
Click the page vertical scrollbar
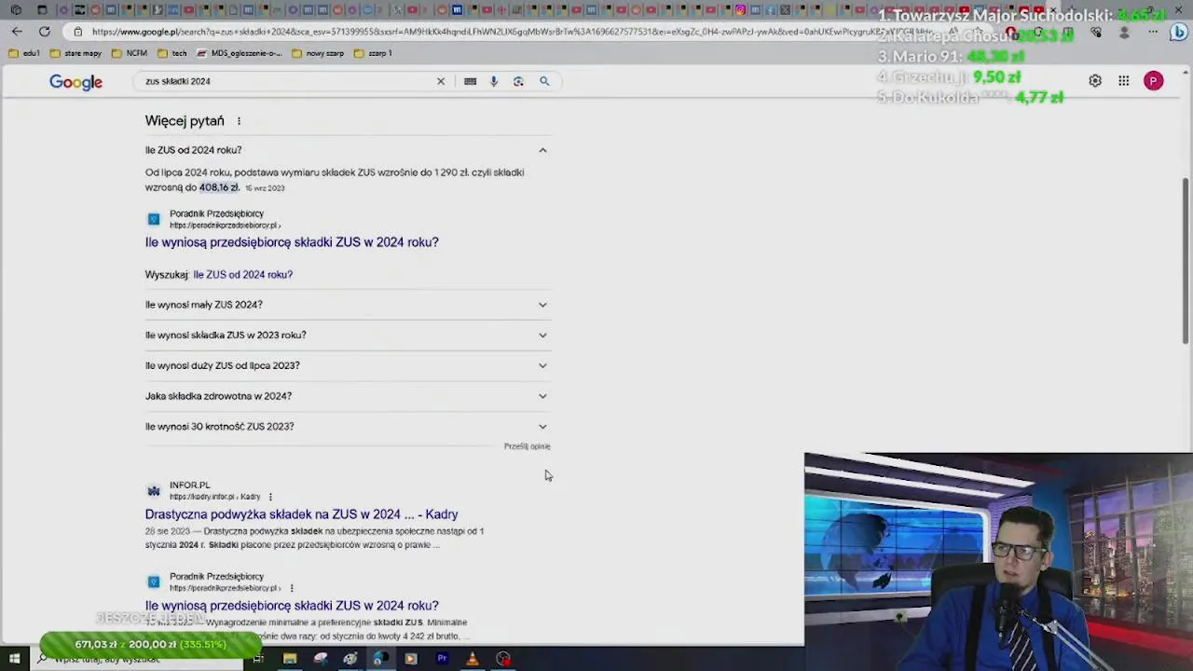coord(1186,261)
